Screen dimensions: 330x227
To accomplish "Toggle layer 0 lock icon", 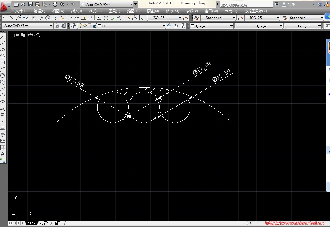I will (x=95, y=26).
